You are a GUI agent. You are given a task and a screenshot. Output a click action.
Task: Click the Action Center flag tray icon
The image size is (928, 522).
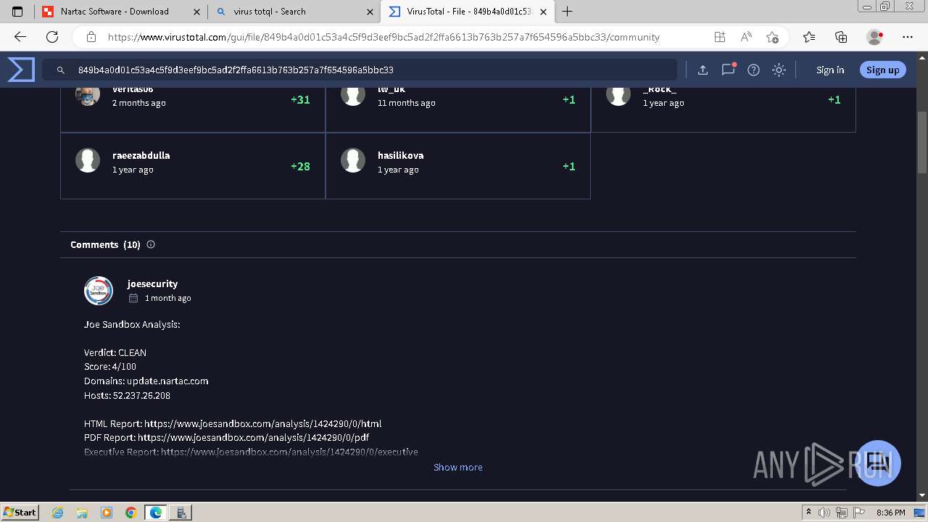tap(860, 513)
